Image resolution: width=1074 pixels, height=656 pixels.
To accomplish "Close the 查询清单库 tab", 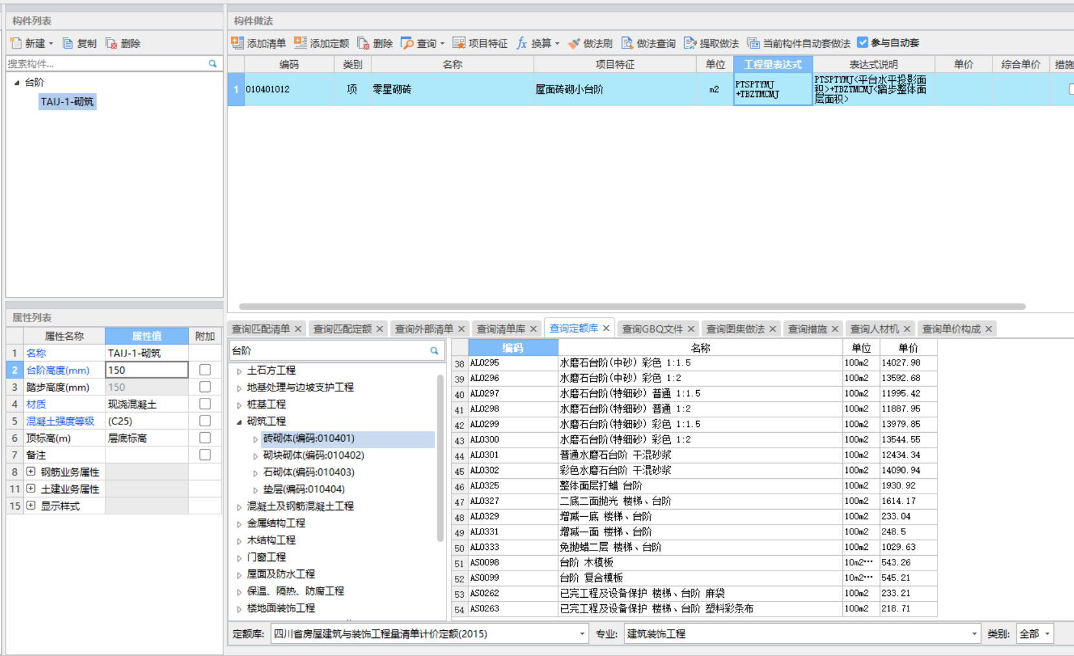I will (x=534, y=329).
